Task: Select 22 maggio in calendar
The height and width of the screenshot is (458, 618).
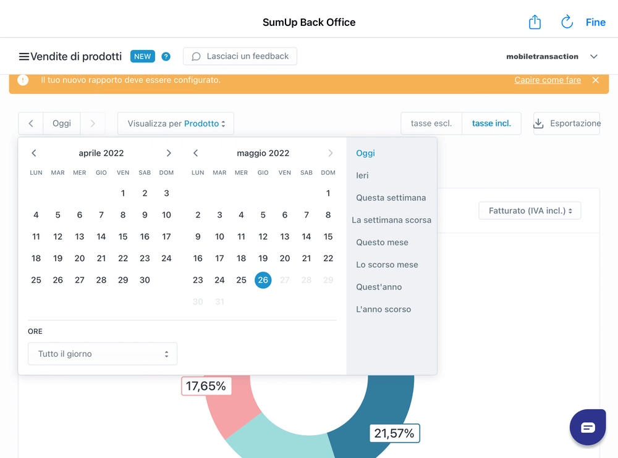Action: pos(328,259)
